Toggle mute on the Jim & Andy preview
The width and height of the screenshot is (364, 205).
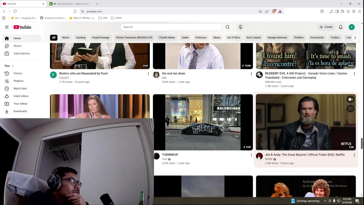[x=351, y=99]
